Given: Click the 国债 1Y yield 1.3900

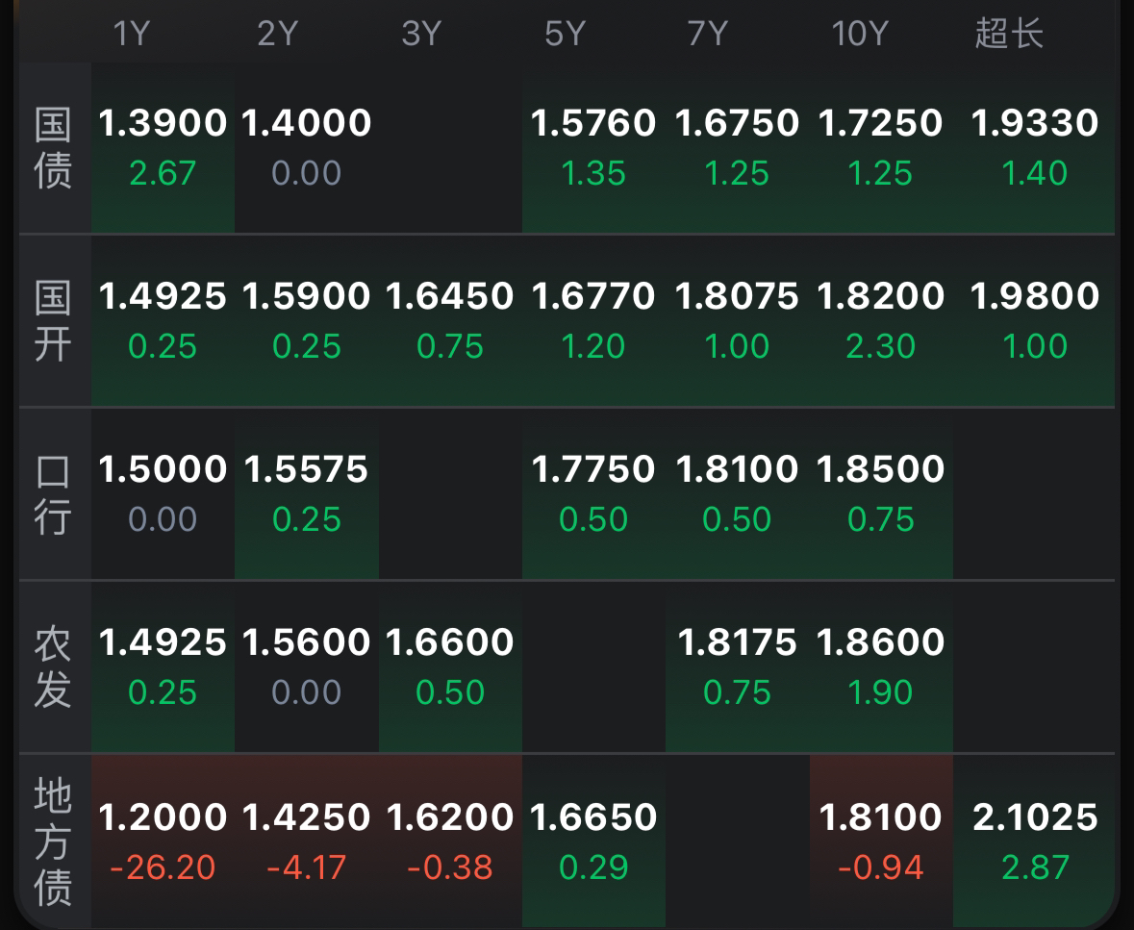Looking at the screenshot, I should 163,123.
